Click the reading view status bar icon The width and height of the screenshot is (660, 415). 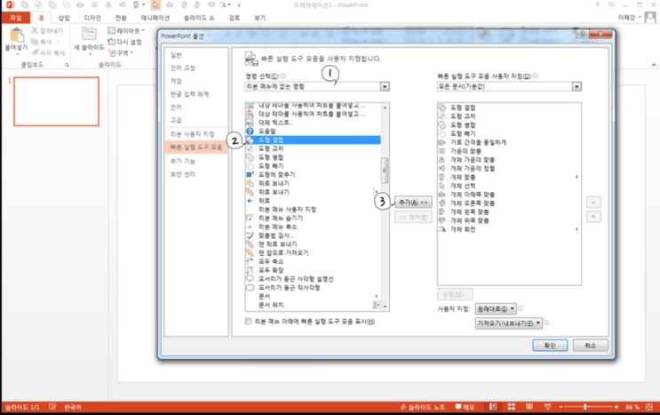coord(529,407)
